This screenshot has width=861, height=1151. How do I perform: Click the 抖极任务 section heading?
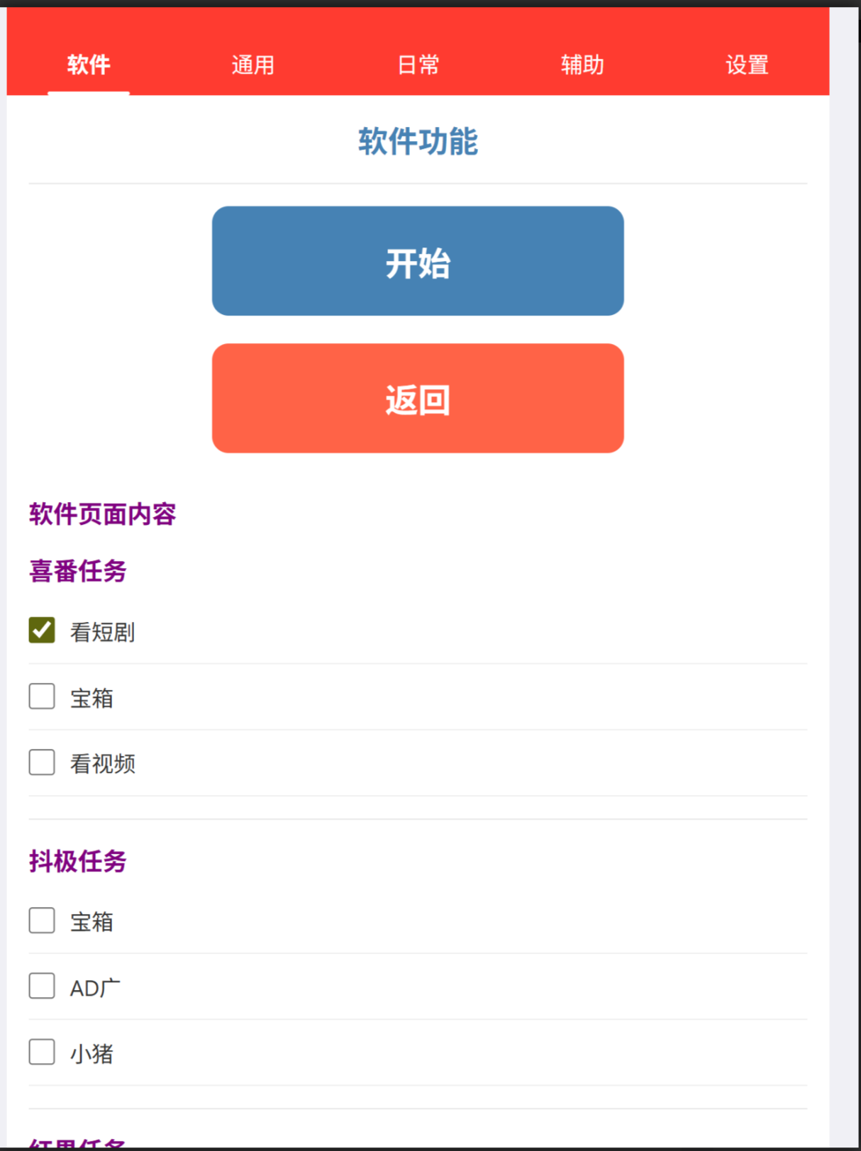coord(78,862)
